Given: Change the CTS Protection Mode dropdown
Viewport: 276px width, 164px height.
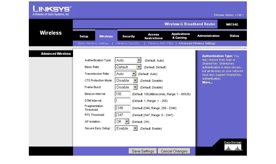Looking at the screenshot, I should (x=126, y=80).
